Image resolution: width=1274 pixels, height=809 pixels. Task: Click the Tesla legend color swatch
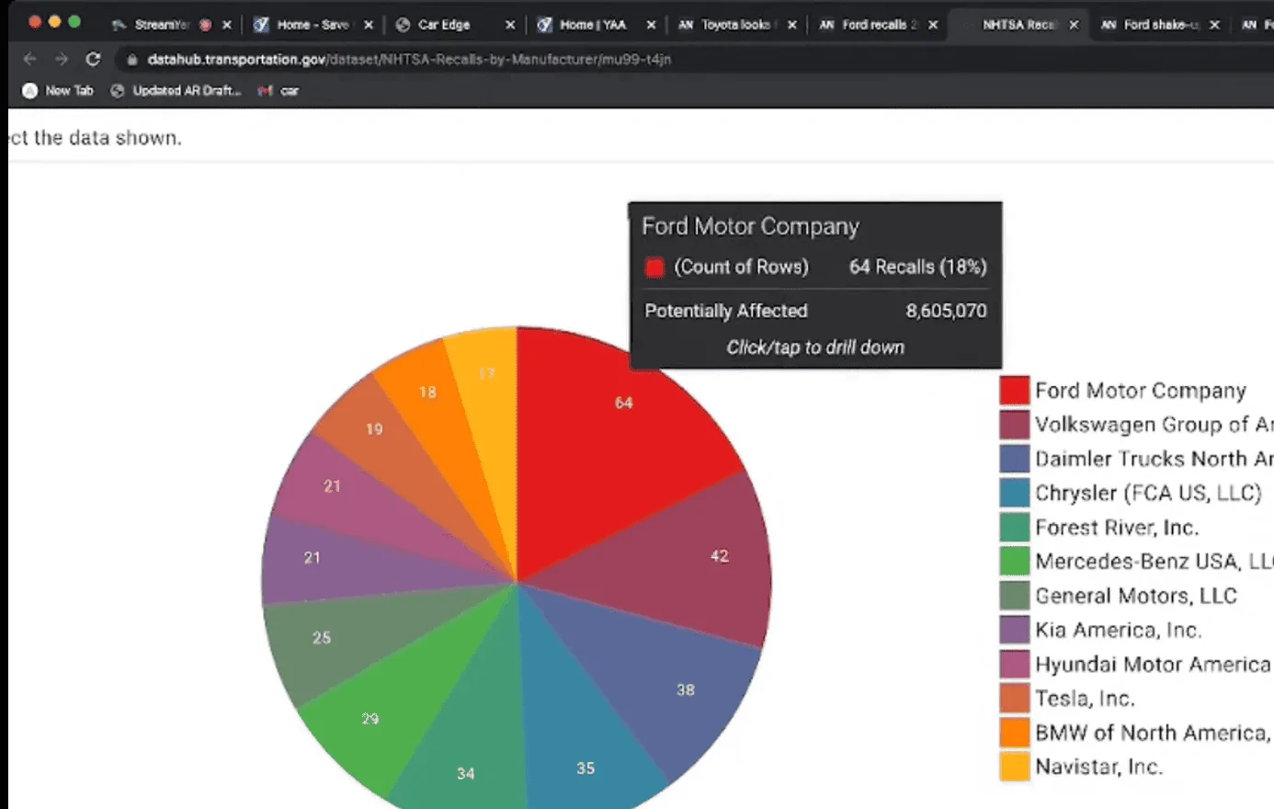coord(1014,698)
